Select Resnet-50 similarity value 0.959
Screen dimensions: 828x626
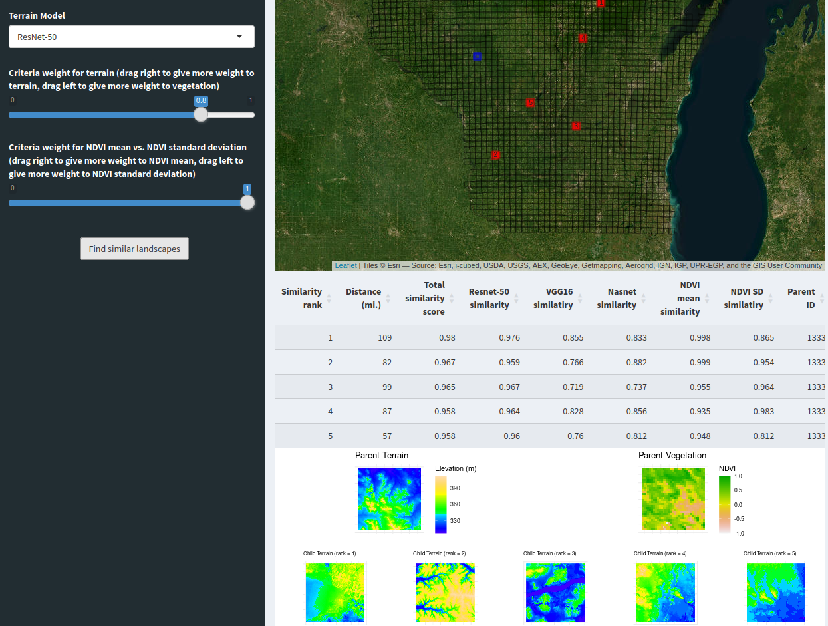509,362
